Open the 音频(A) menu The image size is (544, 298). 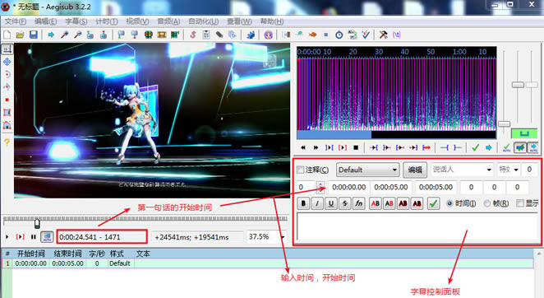coord(168,21)
